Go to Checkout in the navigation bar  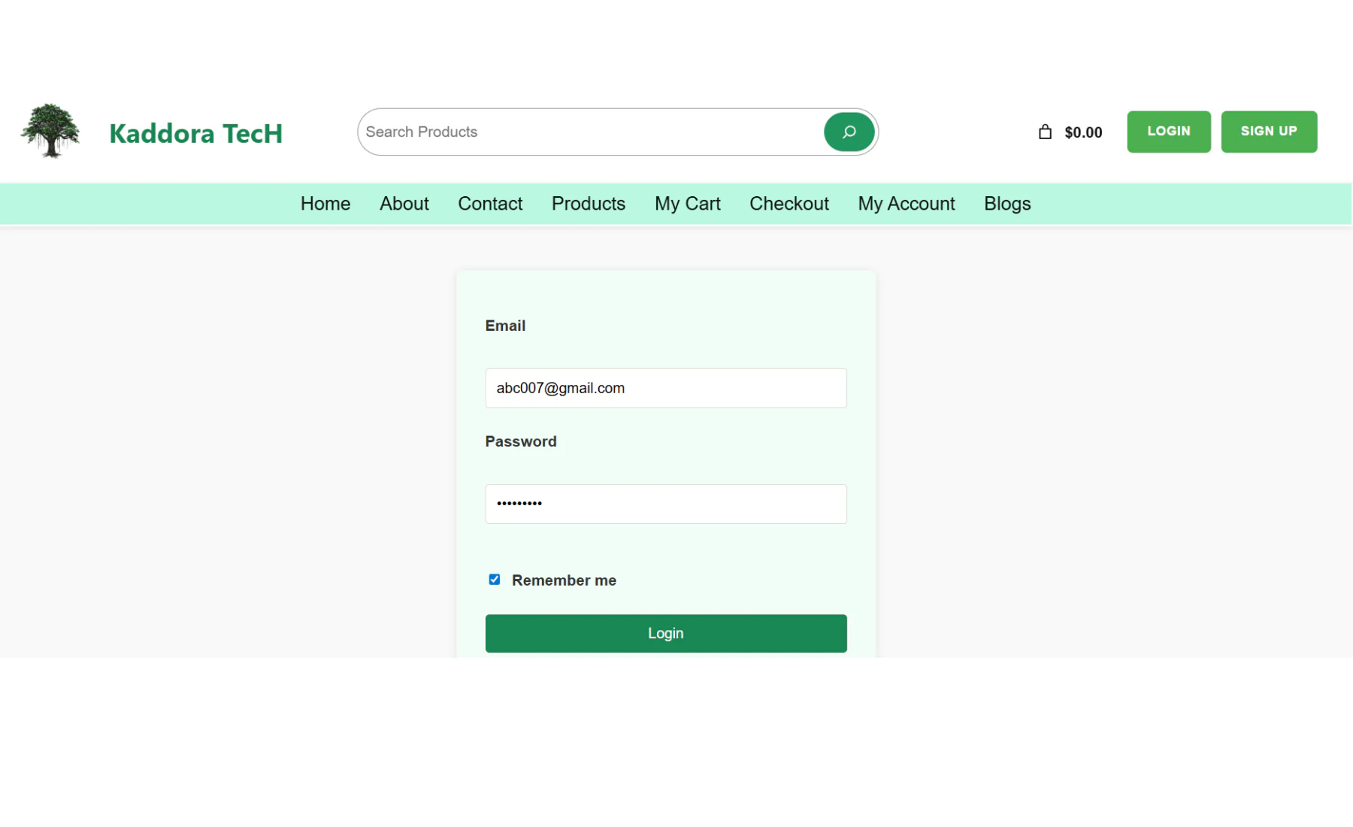pos(788,204)
